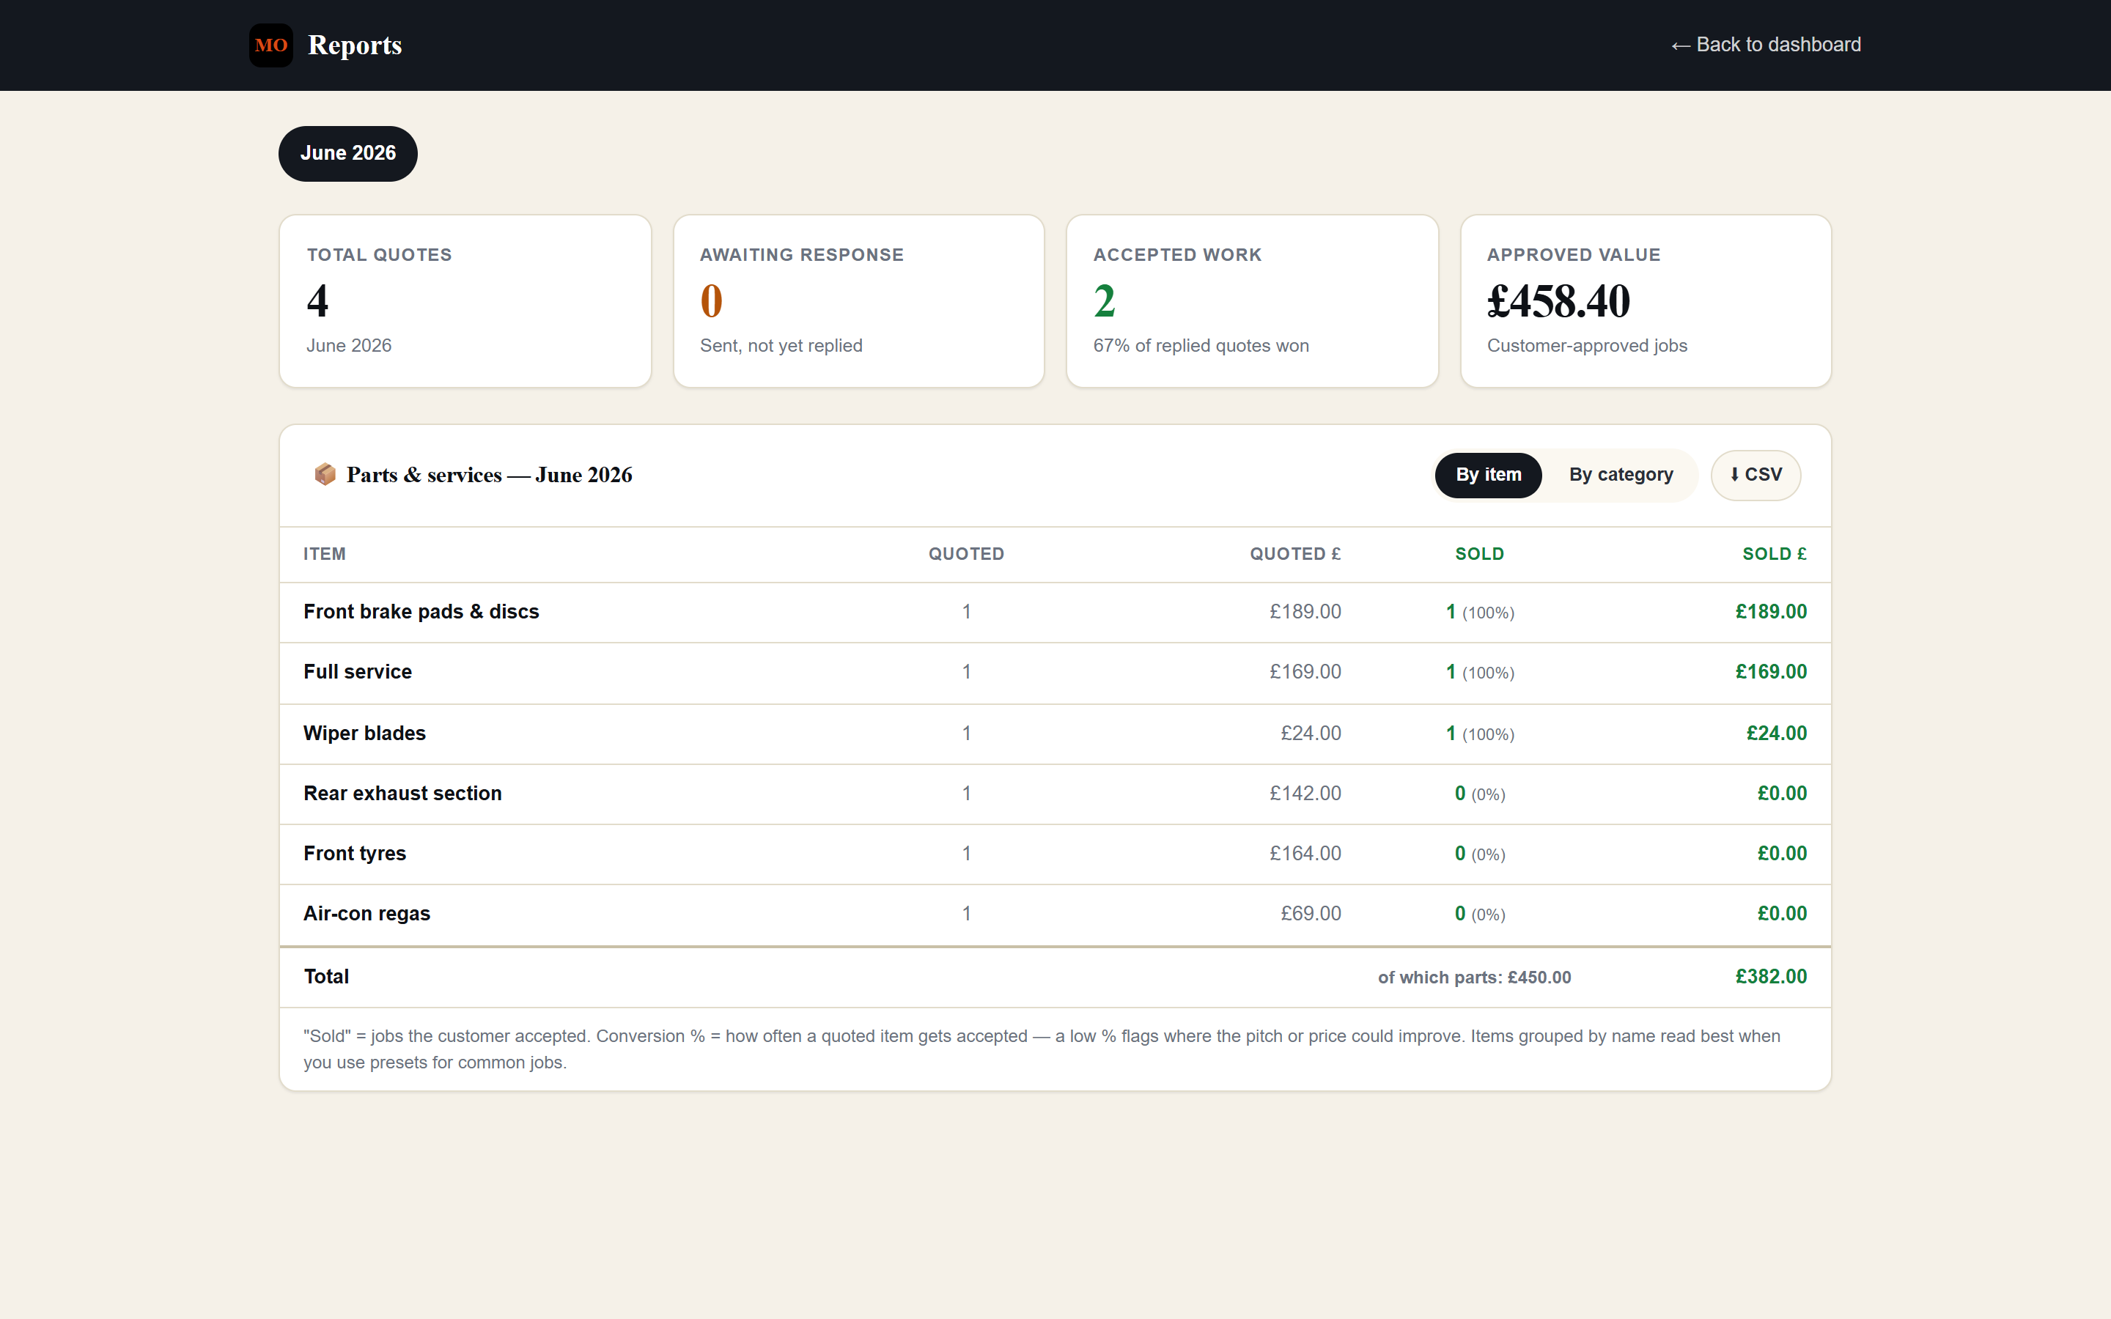Click the £164.00 quoted value

[1305, 854]
